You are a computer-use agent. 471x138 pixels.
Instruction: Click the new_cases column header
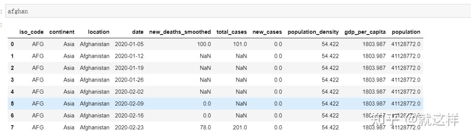(267, 32)
